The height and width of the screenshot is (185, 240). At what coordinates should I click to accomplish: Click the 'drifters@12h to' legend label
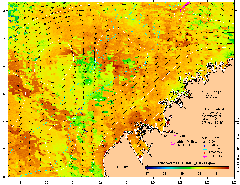[187, 142]
